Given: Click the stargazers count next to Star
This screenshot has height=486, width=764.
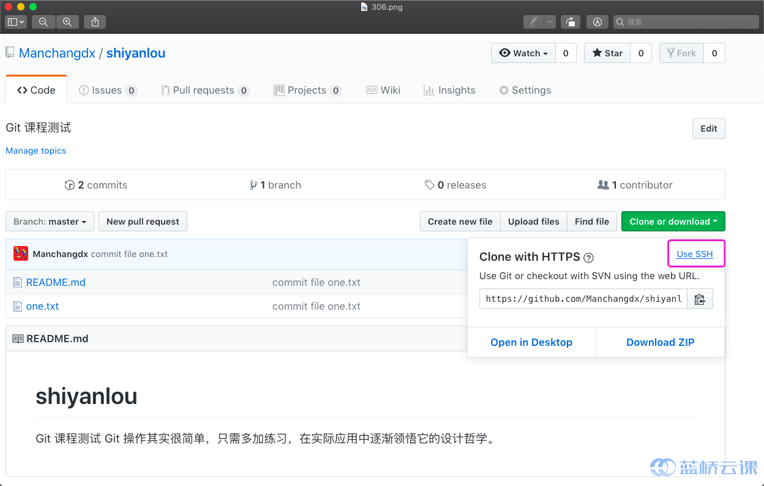Looking at the screenshot, I should (x=641, y=53).
